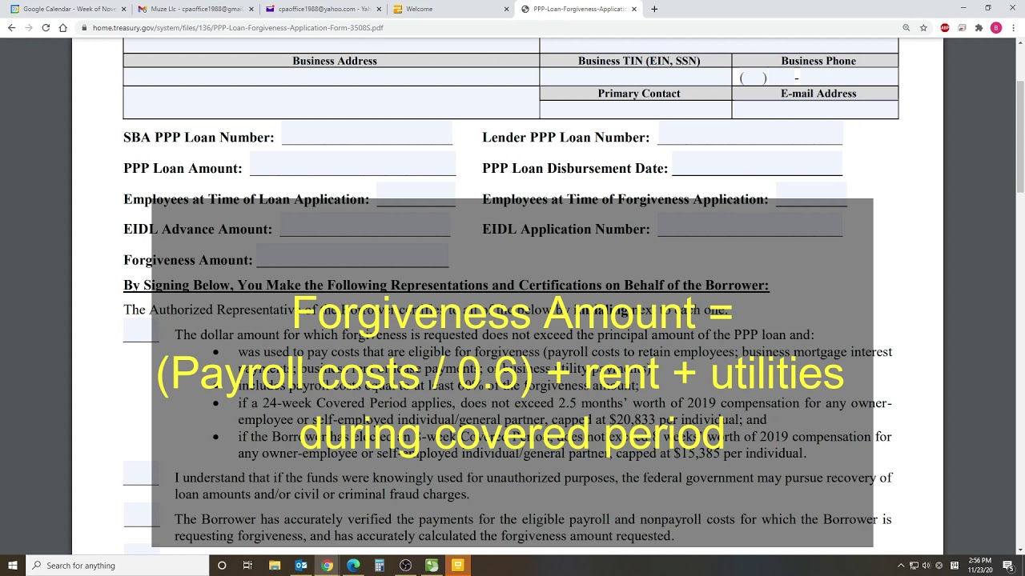Click the Forgiveness Amount field
This screenshot has width=1025, height=576.
click(x=352, y=256)
